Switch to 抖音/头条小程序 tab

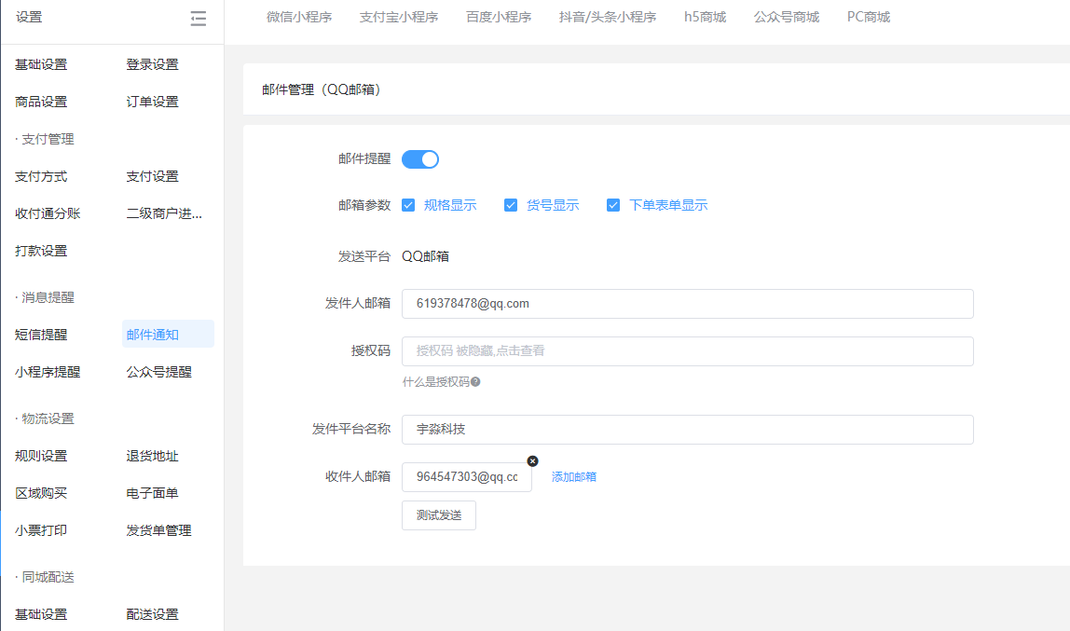608,17
